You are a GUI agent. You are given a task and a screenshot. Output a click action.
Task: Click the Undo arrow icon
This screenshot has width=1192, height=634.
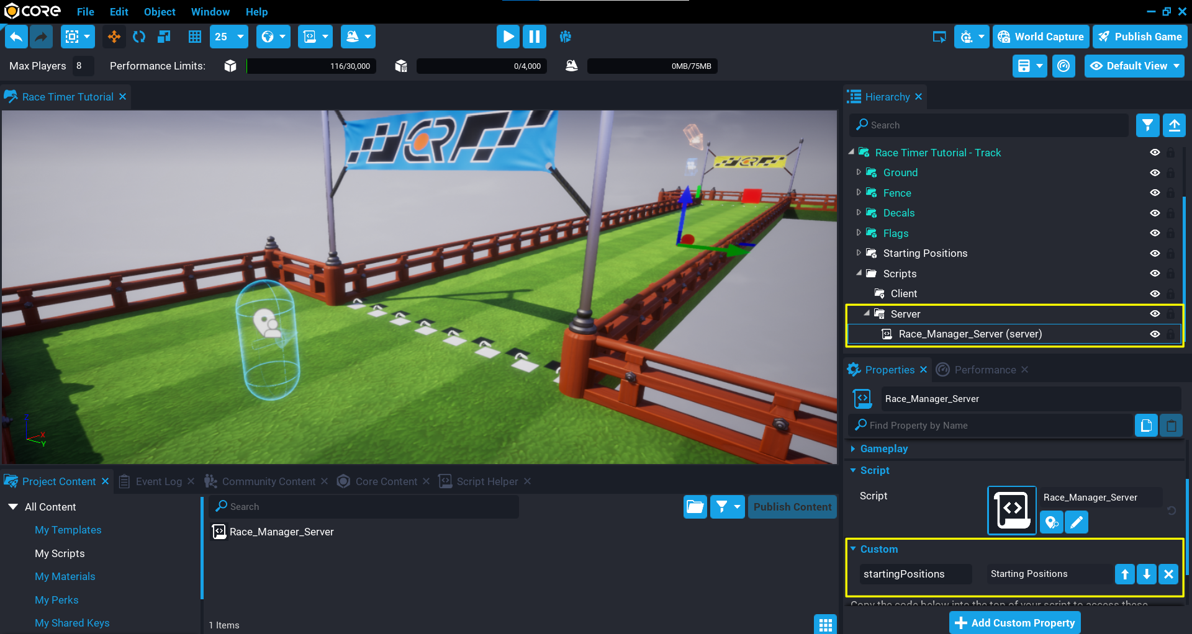pyautogui.click(x=16, y=37)
